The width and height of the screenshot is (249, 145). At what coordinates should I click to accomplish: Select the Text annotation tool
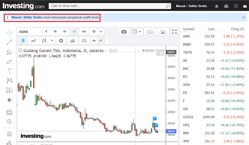tap(9, 71)
